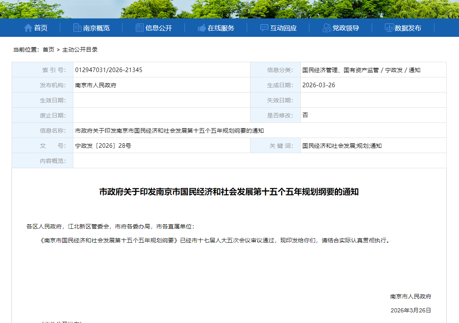
Task: Select the 党政领导 menu label
Action: click(x=345, y=28)
